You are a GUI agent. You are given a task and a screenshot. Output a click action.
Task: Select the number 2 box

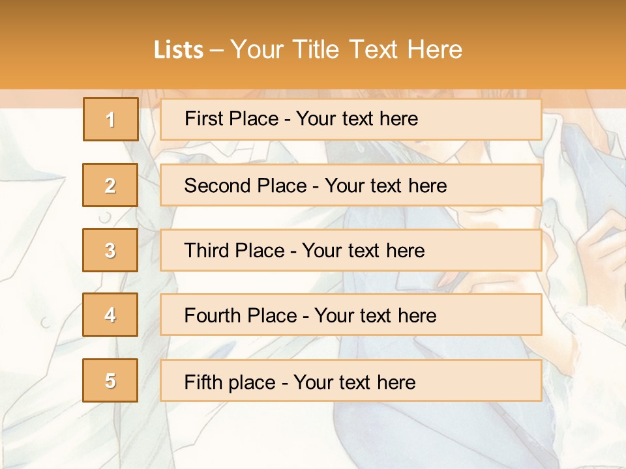(110, 185)
